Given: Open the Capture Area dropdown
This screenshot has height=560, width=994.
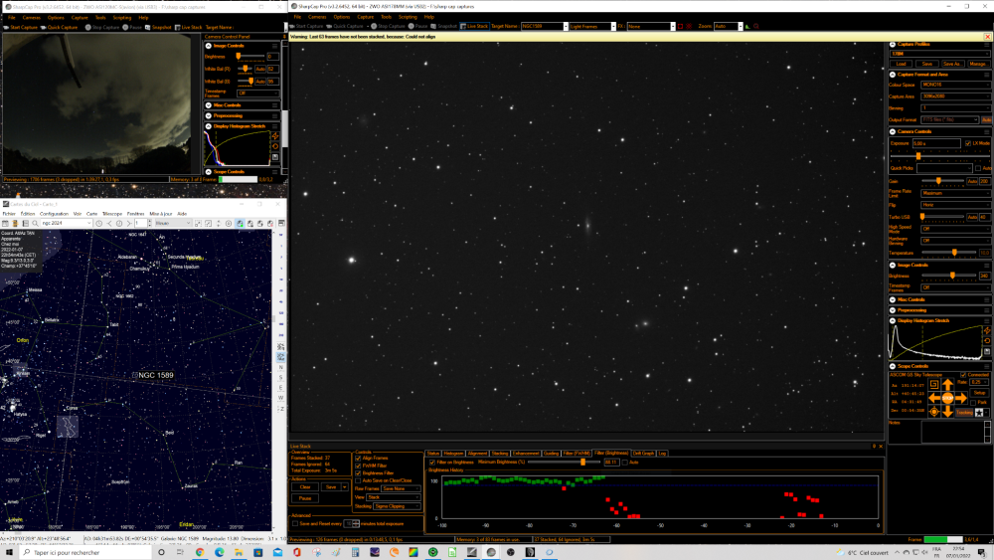Looking at the screenshot, I should 955,96.
